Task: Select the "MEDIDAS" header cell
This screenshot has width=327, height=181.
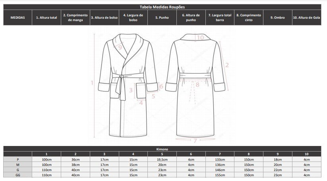Action: tap(17, 18)
